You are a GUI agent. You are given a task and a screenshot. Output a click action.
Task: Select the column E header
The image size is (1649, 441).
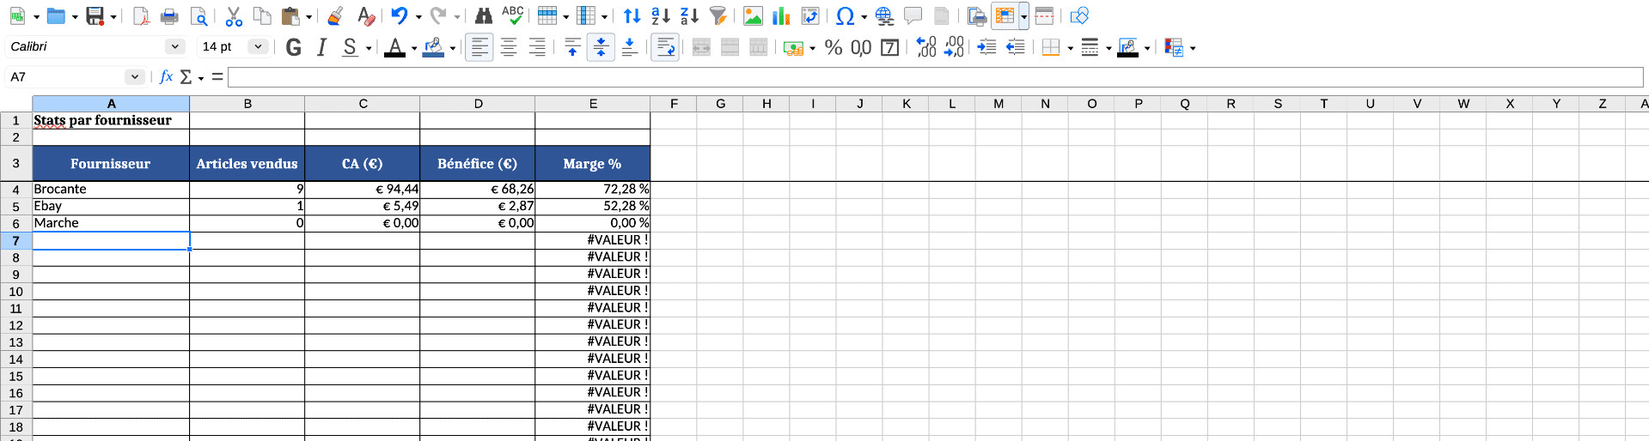[593, 104]
